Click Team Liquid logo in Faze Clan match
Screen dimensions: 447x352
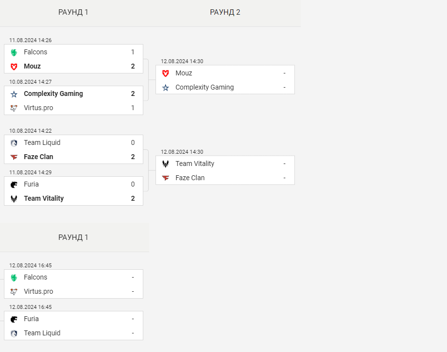[x=14, y=143]
